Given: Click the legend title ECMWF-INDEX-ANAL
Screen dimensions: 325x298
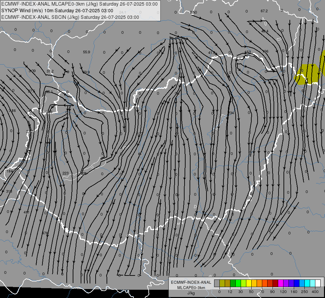Looking at the screenshot, I should [x=191, y=282].
